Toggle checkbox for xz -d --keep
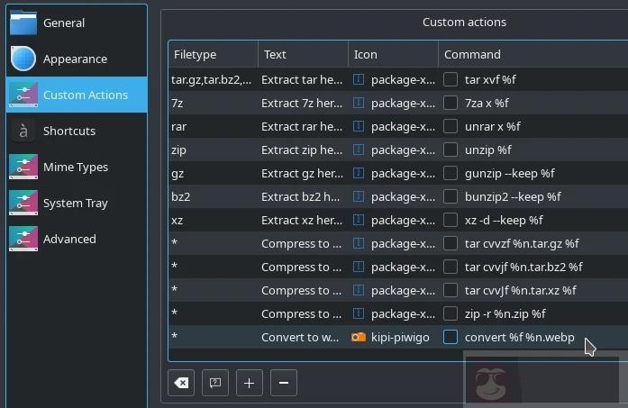 click(451, 220)
